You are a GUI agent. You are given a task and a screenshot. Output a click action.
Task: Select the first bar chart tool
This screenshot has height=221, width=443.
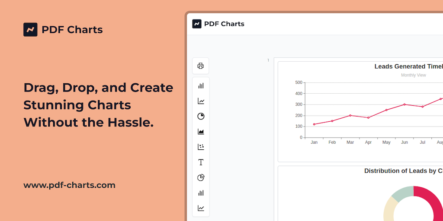point(201,86)
